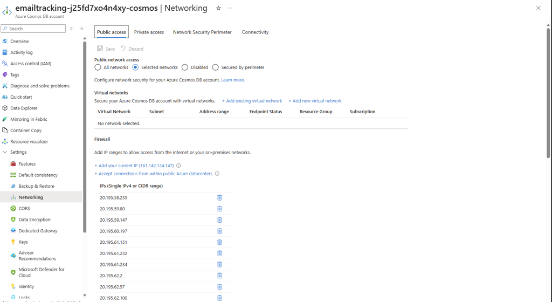Accept connections from public Azure datacenters
Screen dimensions: 552x302
click(x=154, y=174)
